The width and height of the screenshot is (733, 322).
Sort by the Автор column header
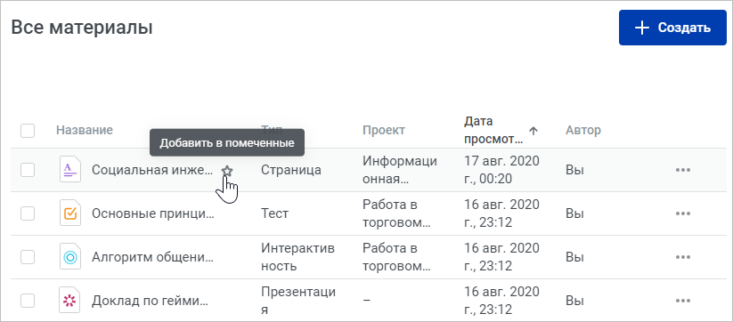tap(583, 130)
